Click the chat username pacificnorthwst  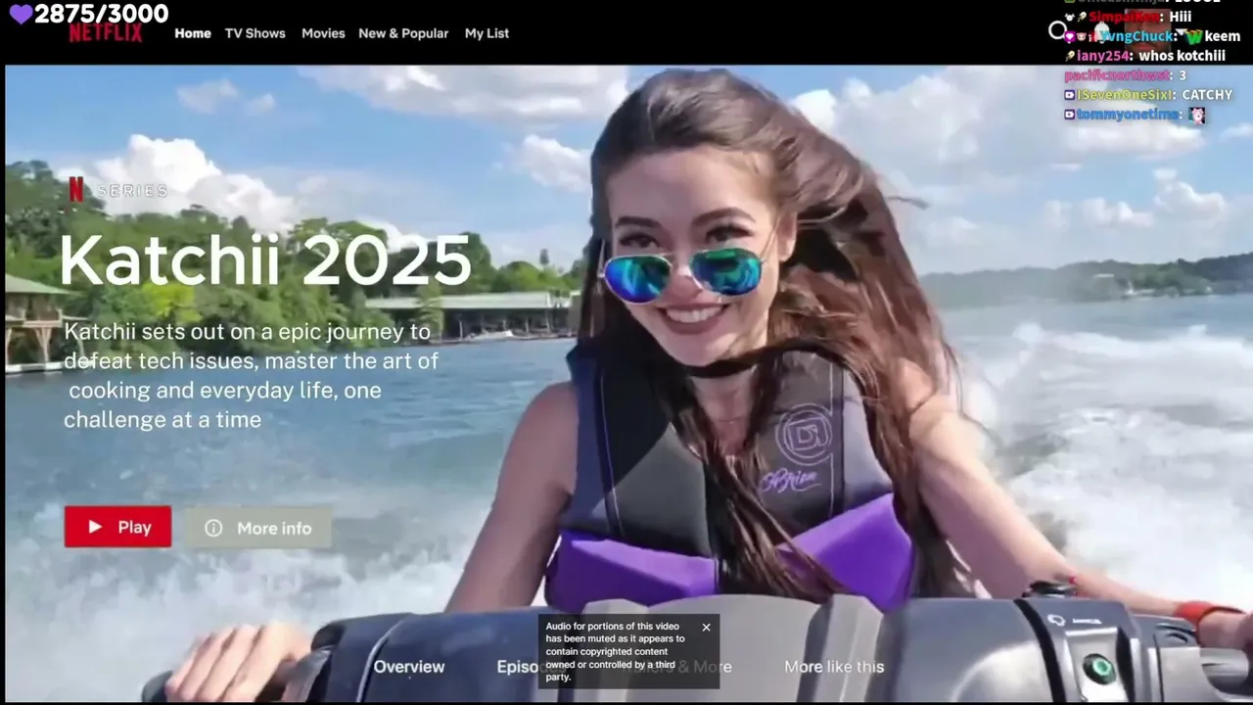[1117, 75]
